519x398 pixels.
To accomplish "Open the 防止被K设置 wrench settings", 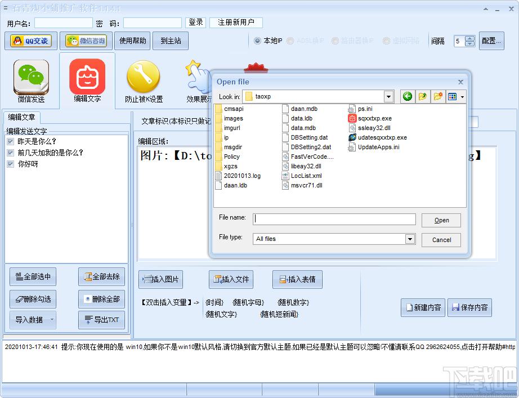I will click(144, 82).
